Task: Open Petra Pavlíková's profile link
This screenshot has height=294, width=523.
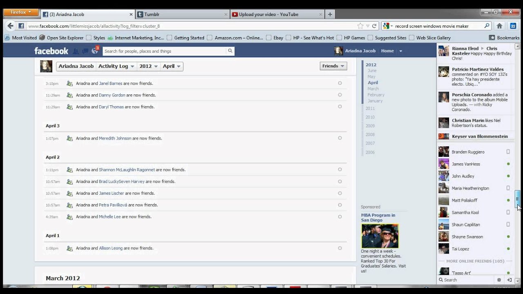Action: 113,205
